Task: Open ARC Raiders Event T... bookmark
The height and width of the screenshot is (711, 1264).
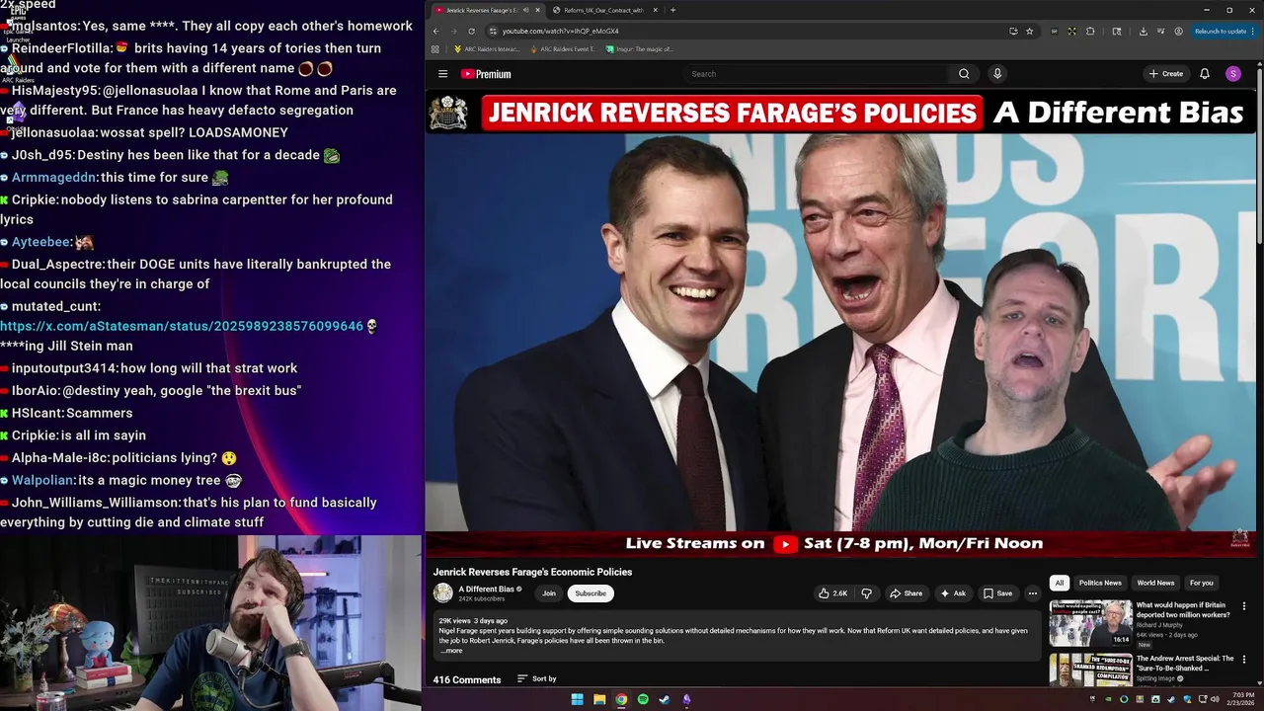Action: (x=563, y=48)
